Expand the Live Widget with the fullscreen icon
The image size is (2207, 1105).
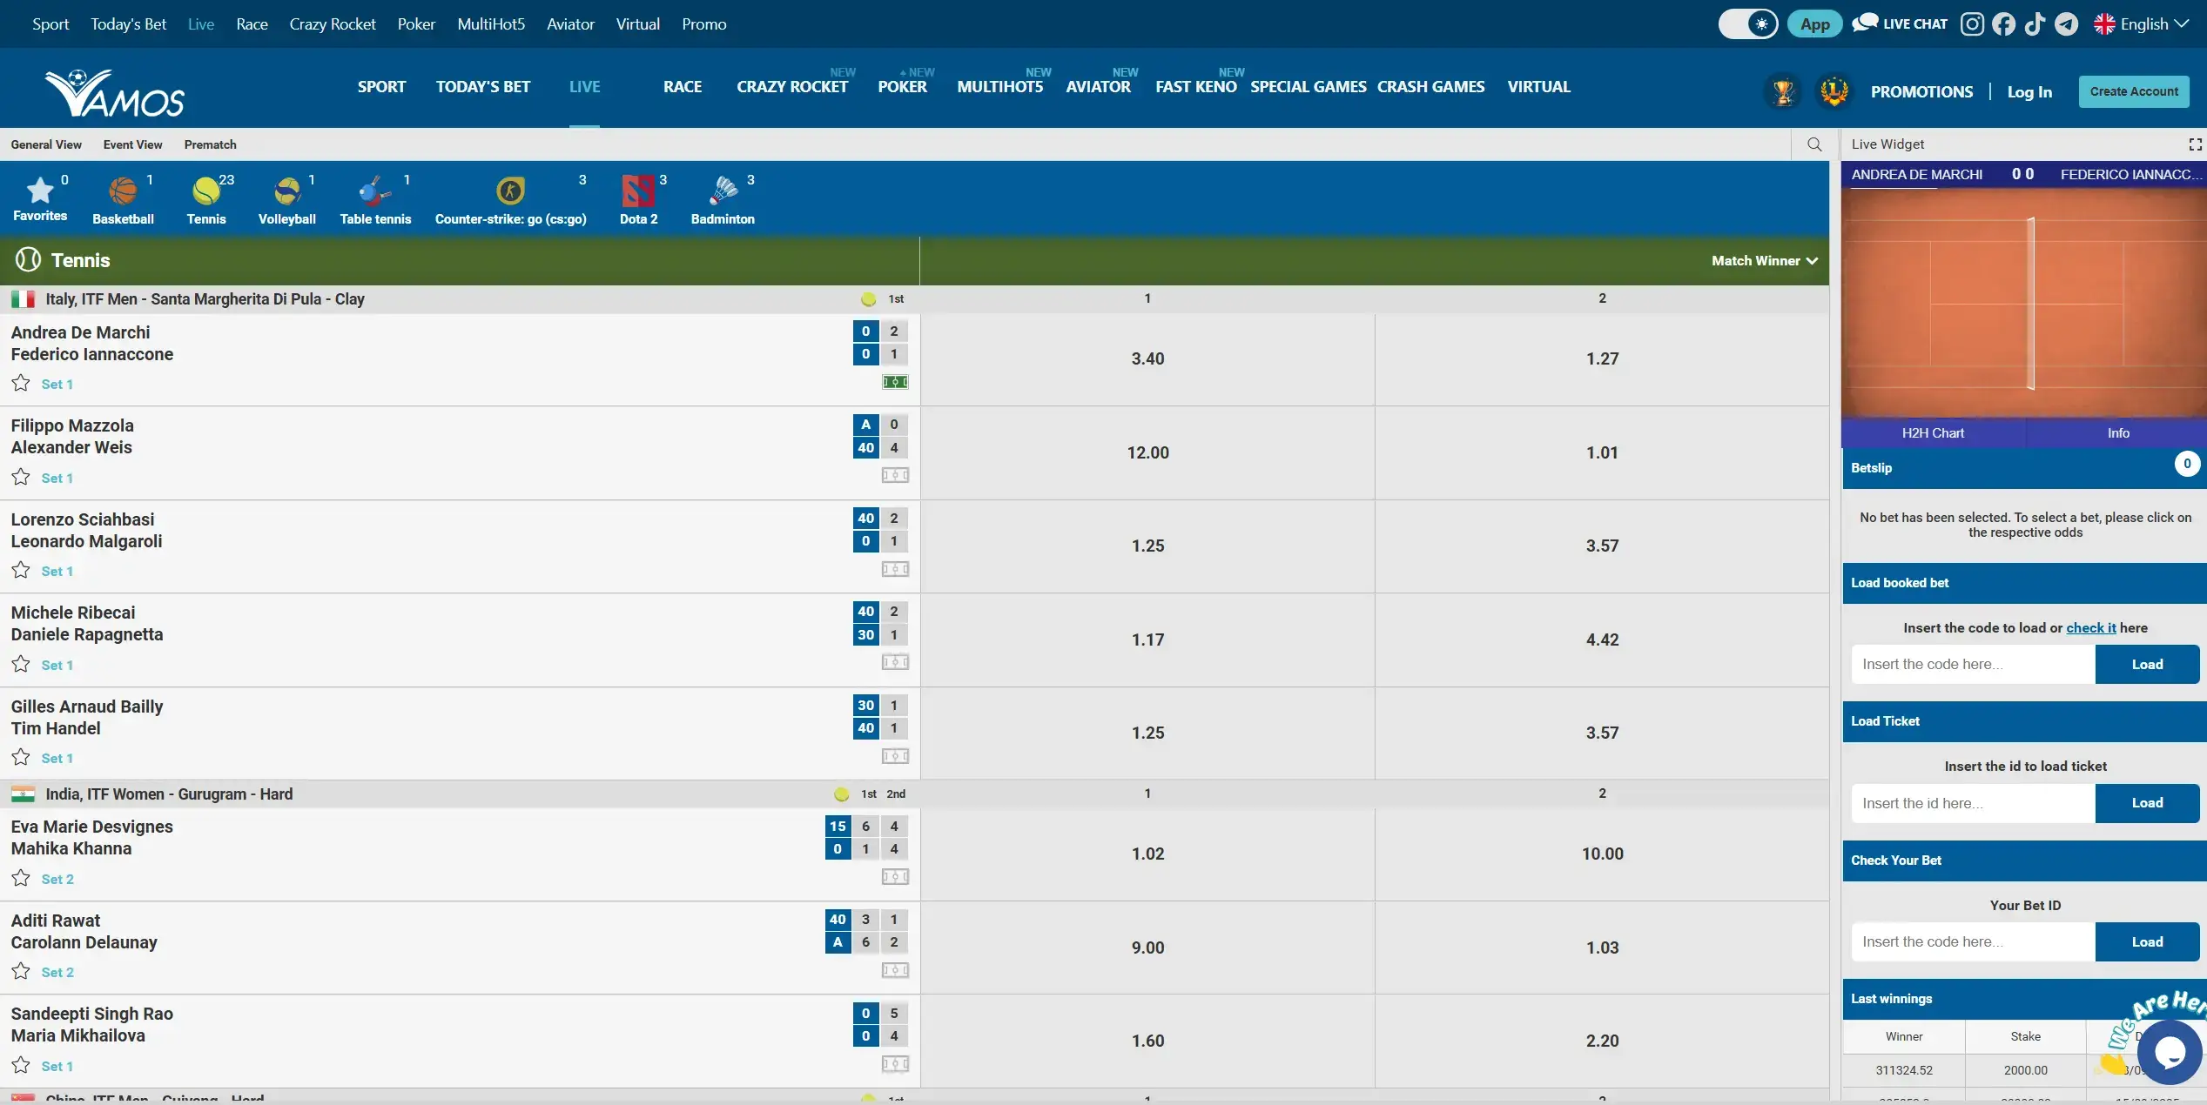click(x=2192, y=144)
